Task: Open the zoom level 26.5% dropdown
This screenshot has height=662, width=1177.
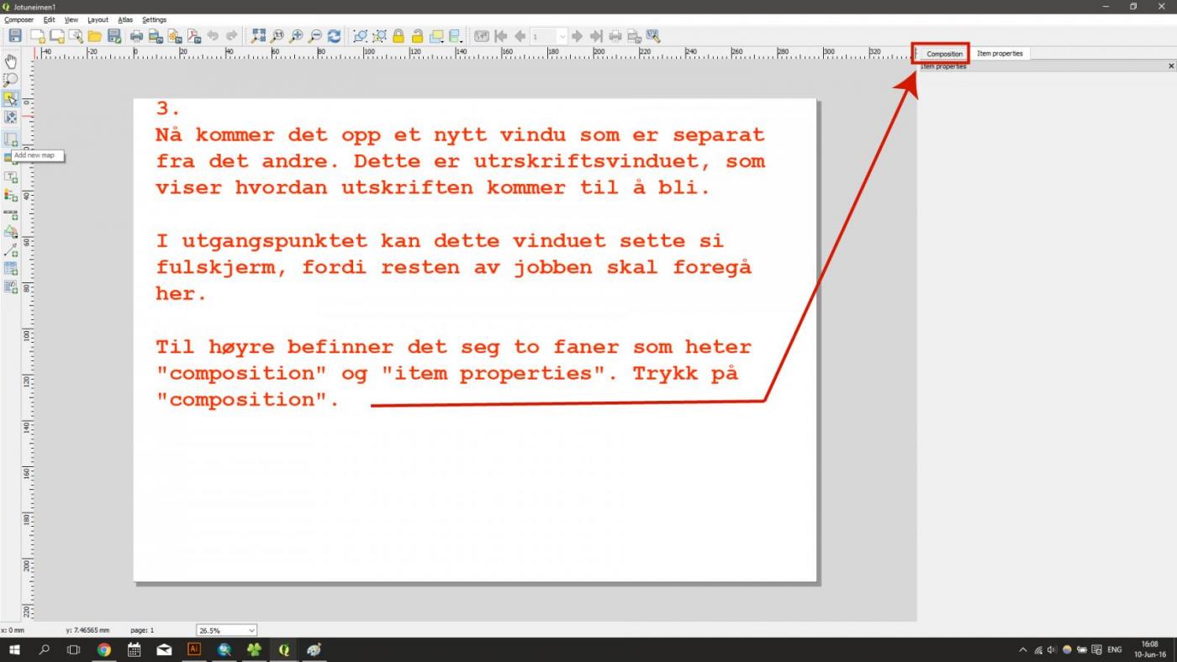Action: click(251, 630)
